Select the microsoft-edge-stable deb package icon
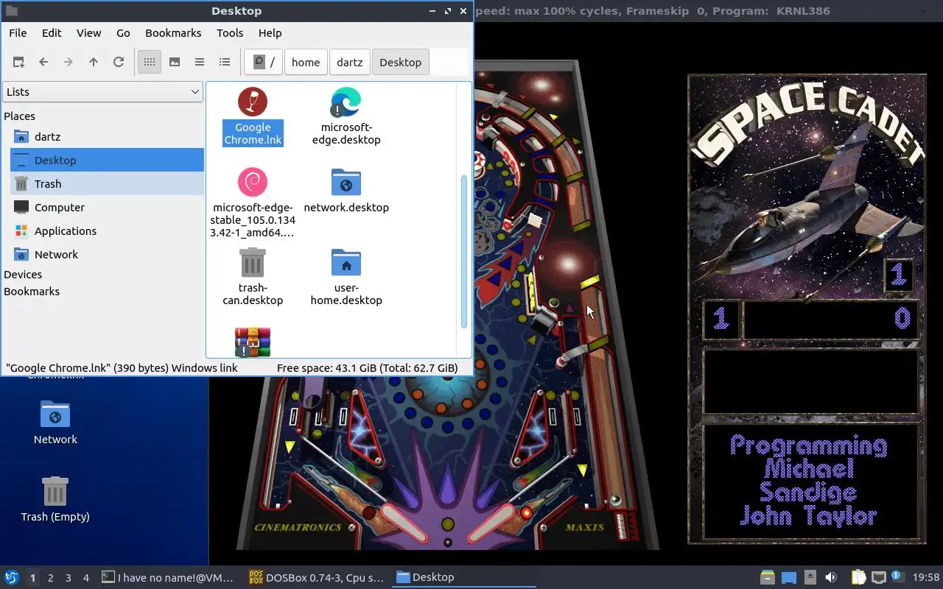This screenshot has width=943, height=589. point(253,182)
